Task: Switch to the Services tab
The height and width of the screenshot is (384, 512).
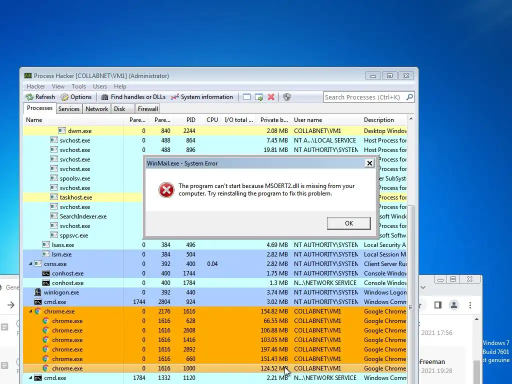Action: click(69, 108)
